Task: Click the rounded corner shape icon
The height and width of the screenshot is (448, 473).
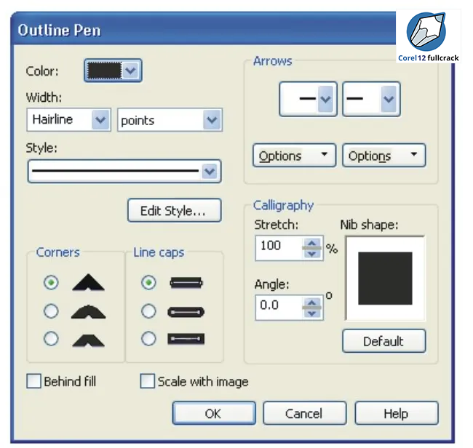Action: (x=88, y=312)
